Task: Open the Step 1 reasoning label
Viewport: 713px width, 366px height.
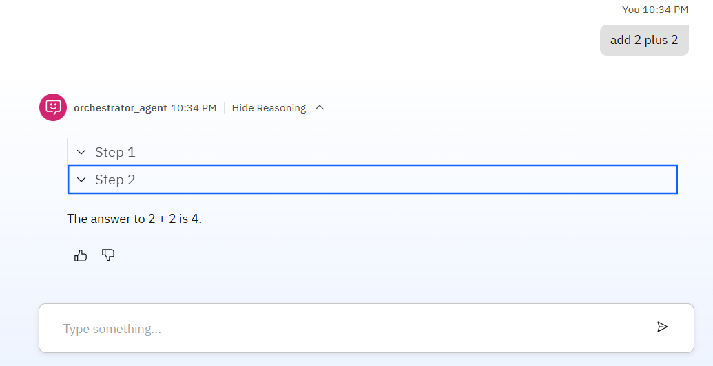Action: (x=115, y=152)
